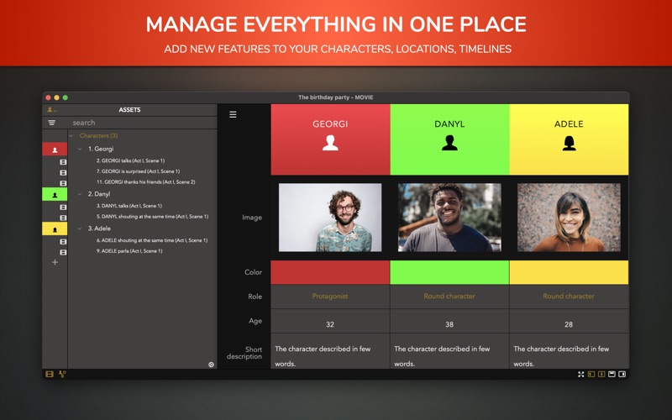672x420 pixels.
Task: Click Adele's Round character role value
Action: pyautogui.click(x=569, y=297)
